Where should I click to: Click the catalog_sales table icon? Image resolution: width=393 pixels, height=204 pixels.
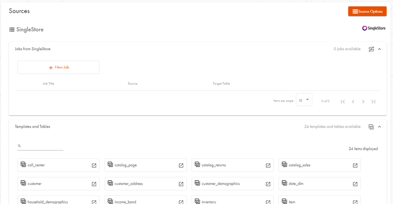[284, 164]
